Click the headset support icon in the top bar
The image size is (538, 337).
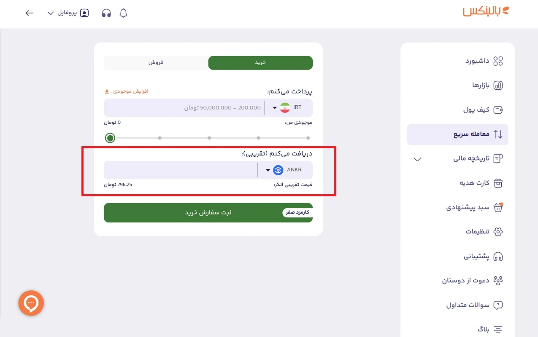coord(106,13)
